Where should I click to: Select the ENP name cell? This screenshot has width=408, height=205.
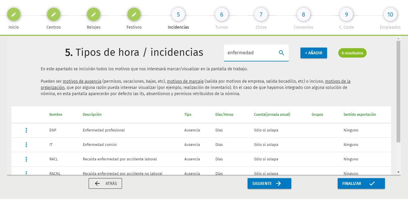pyautogui.click(x=53, y=130)
